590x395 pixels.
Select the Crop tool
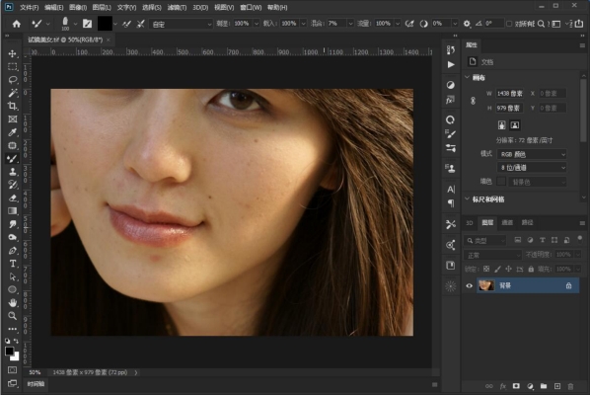point(13,106)
